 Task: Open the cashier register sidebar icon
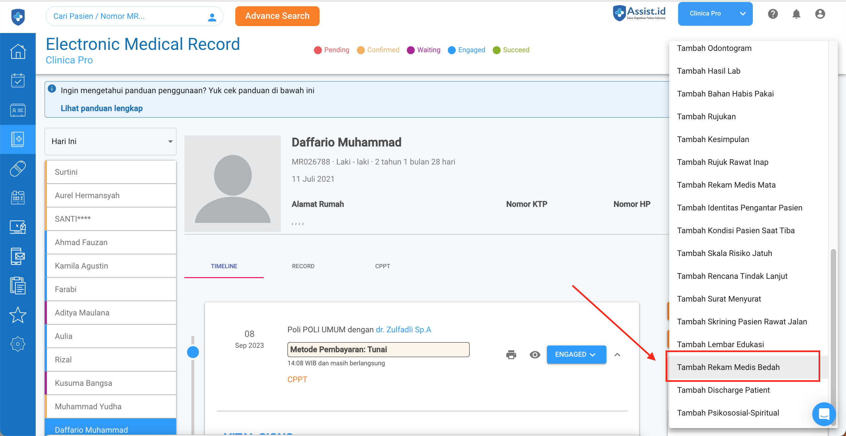18,198
